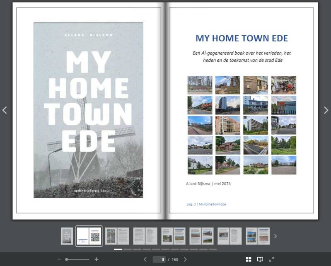331x266 pixels.
Task: Click previous page chevron in bottom toolbar
Action: click(x=145, y=259)
